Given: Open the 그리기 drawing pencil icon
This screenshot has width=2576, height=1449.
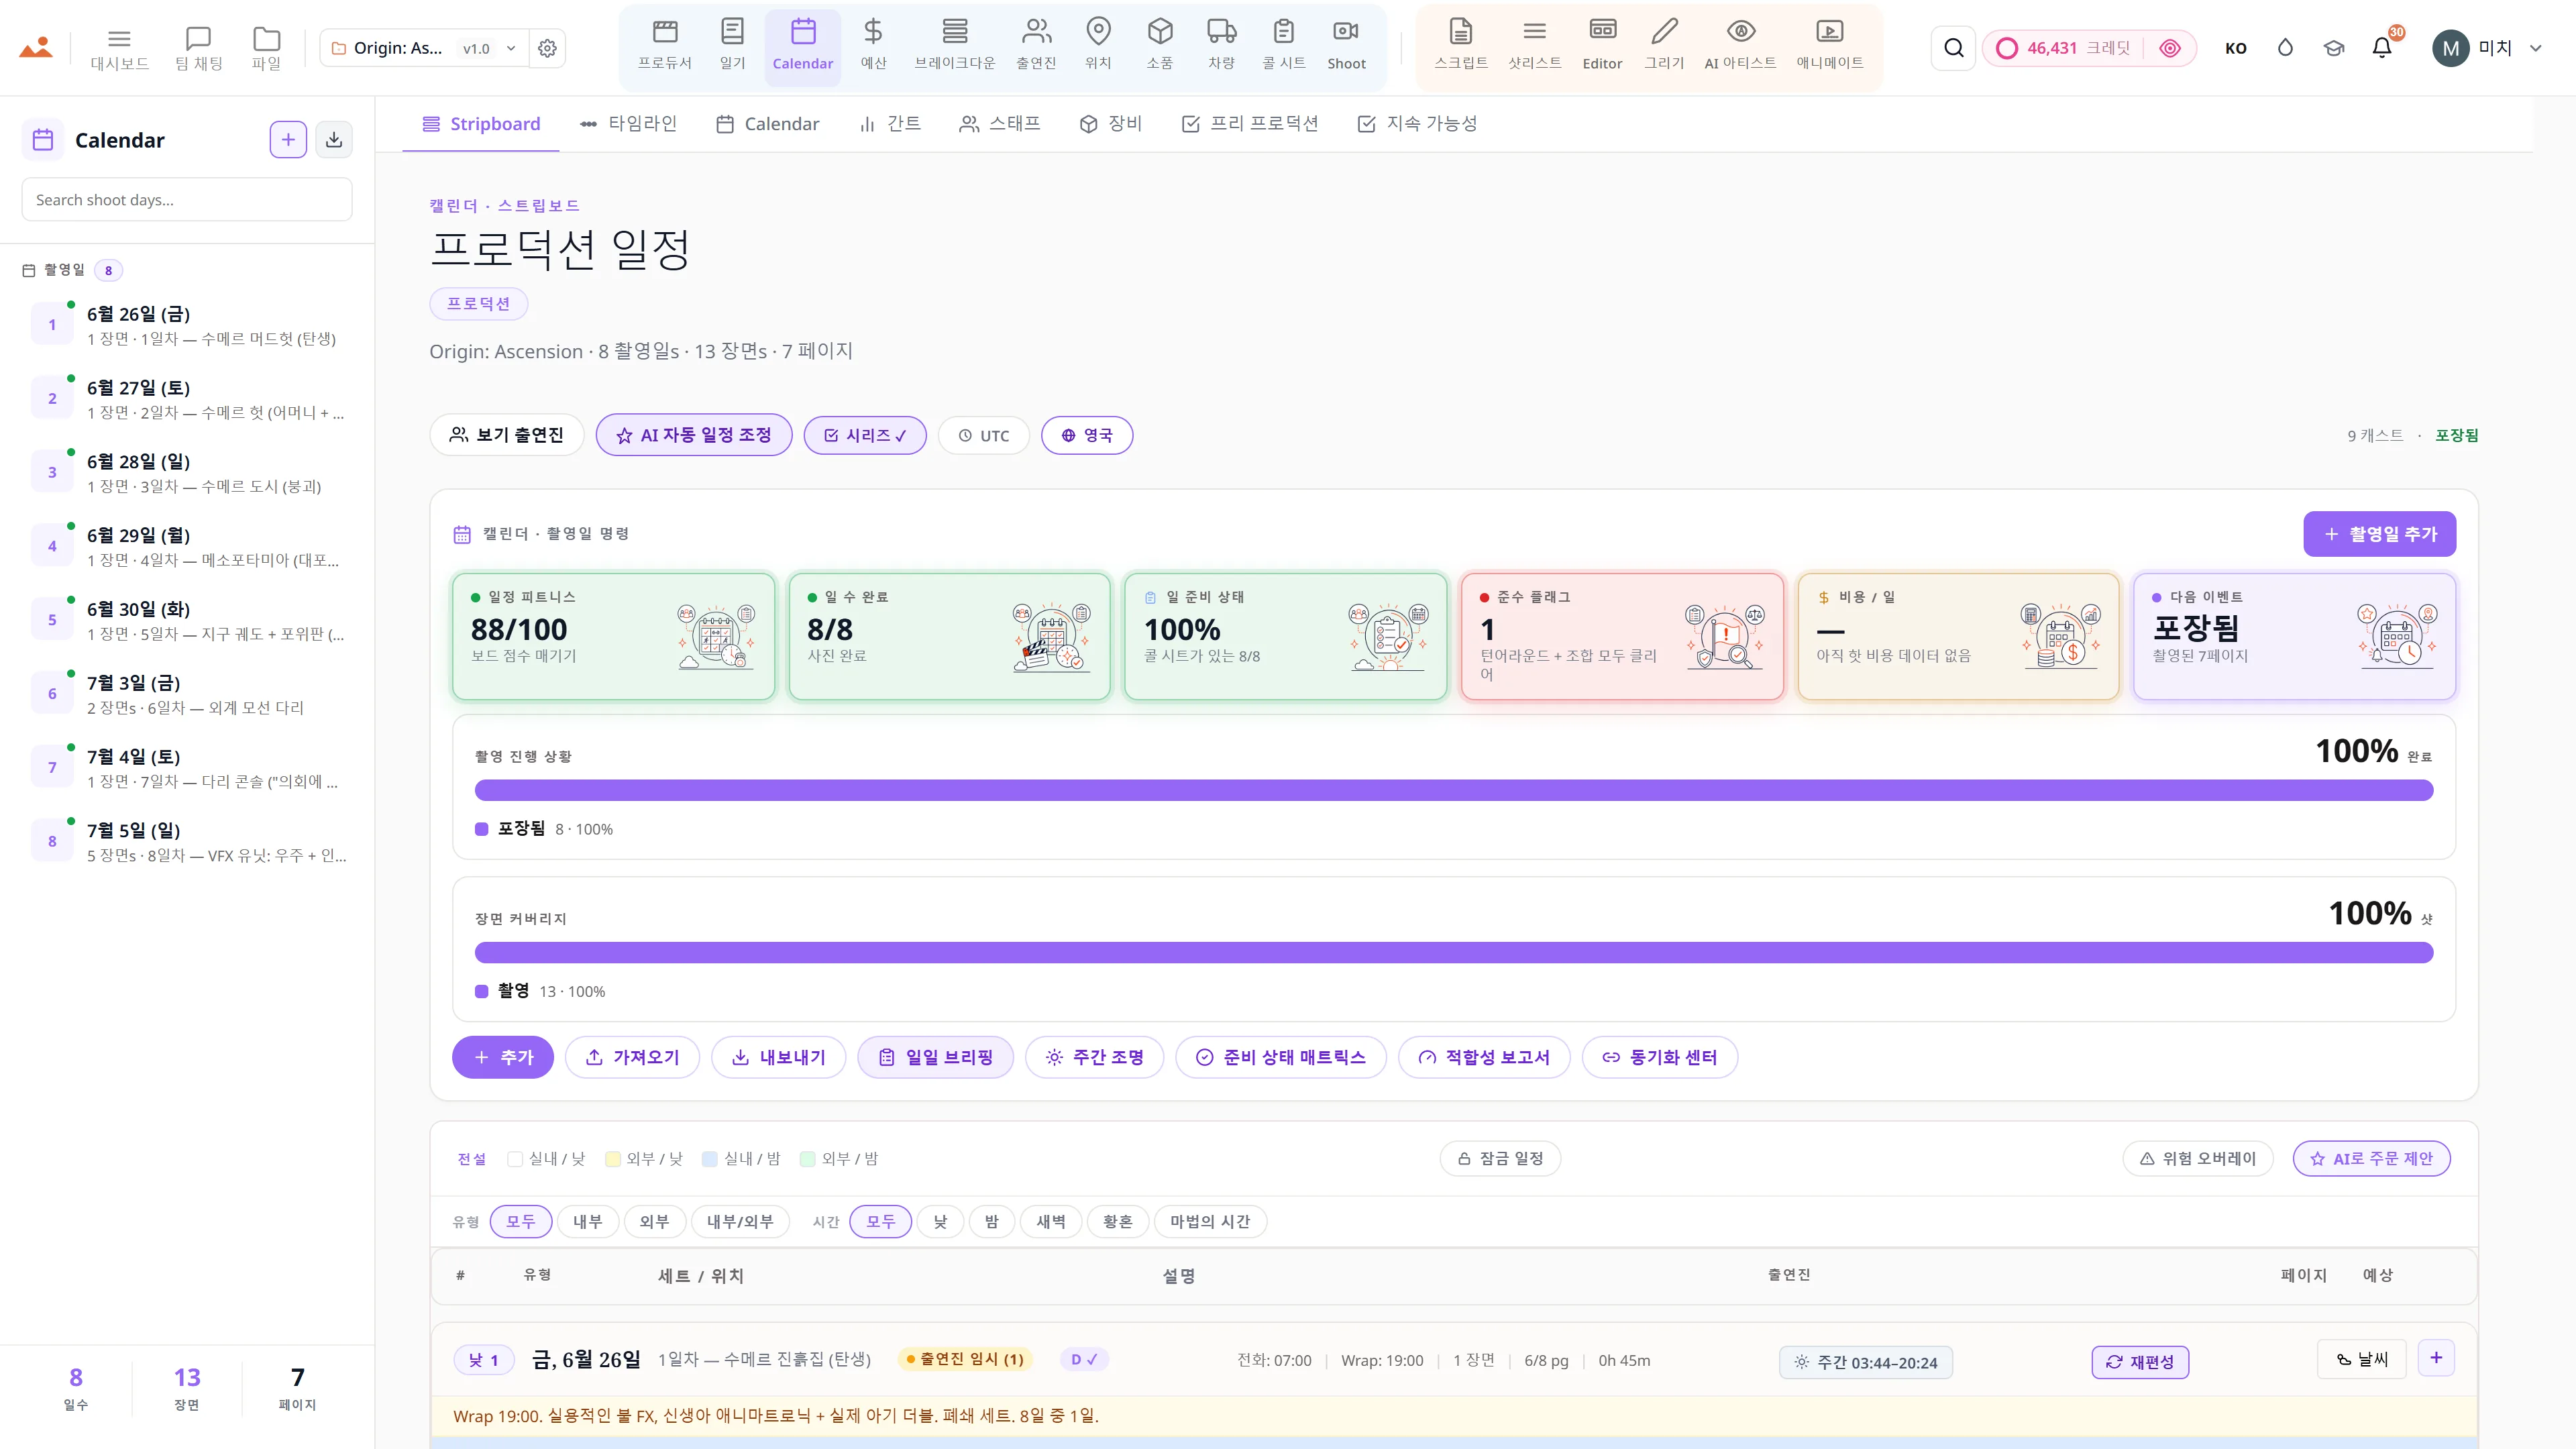Looking at the screenshot, I should tap(1664, 46).
